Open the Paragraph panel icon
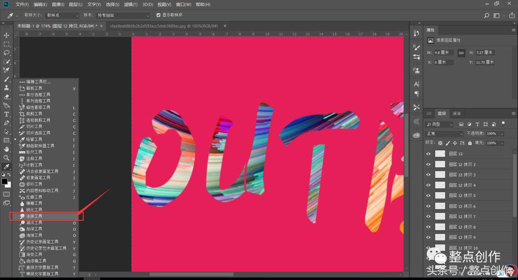Screen dimensions: 518x280 coord(416,94)
